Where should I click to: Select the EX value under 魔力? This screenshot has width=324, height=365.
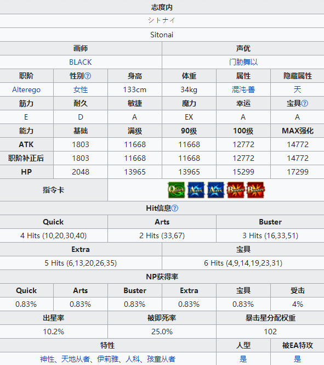coord(189,117)
